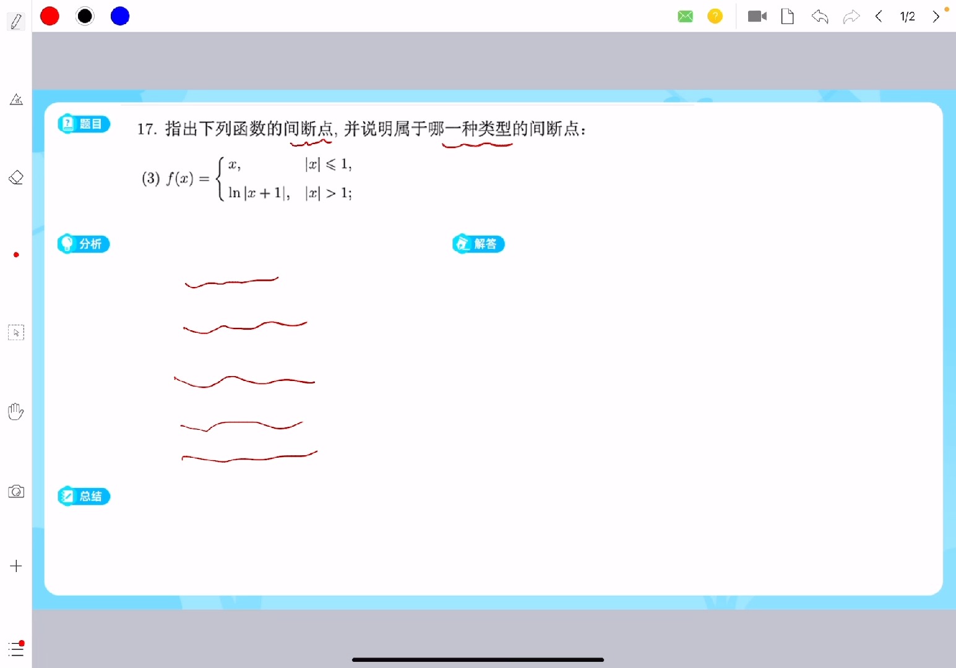Select the eraser tool

pos(16,178)
